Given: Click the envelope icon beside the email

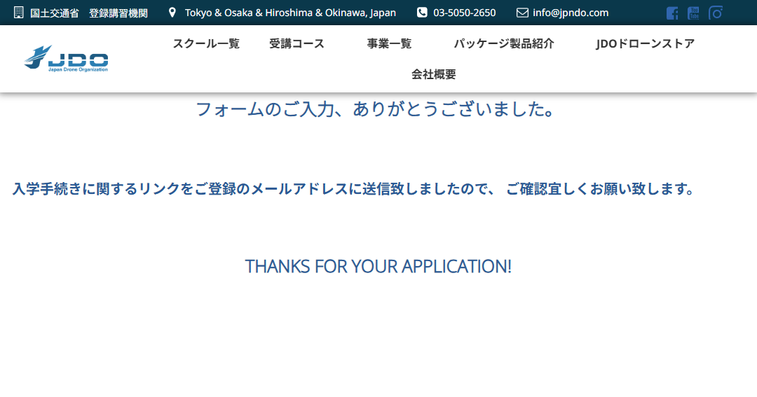Looking at the screenshot, I should click(522, 13).
